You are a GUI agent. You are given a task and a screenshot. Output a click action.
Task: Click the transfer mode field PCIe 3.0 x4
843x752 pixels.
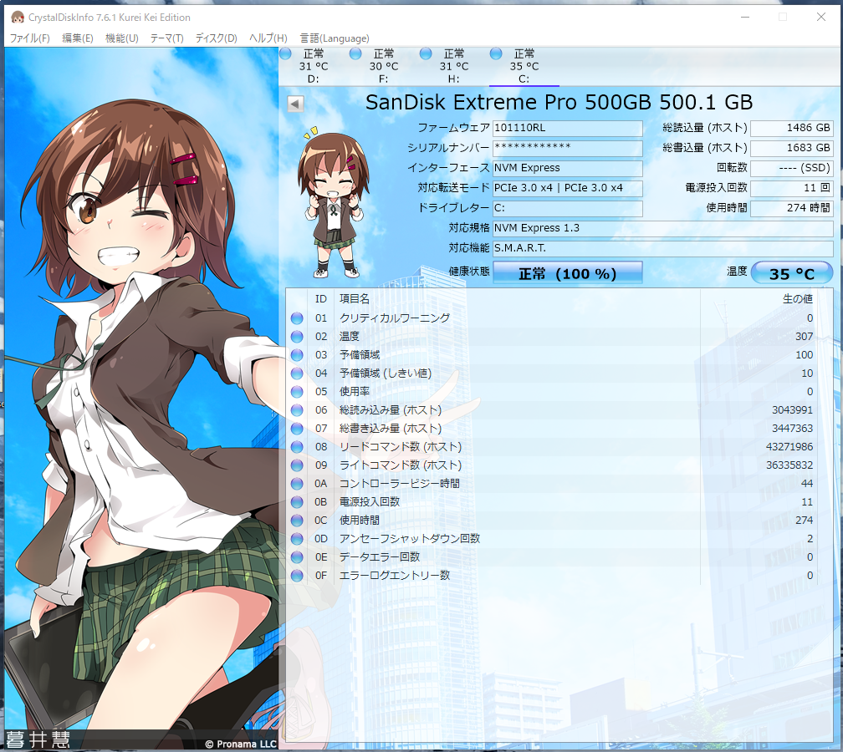568,188
